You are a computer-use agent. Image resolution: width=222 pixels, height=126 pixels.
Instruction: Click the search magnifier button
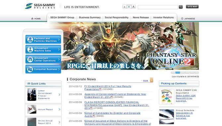[x=181, y=7]
